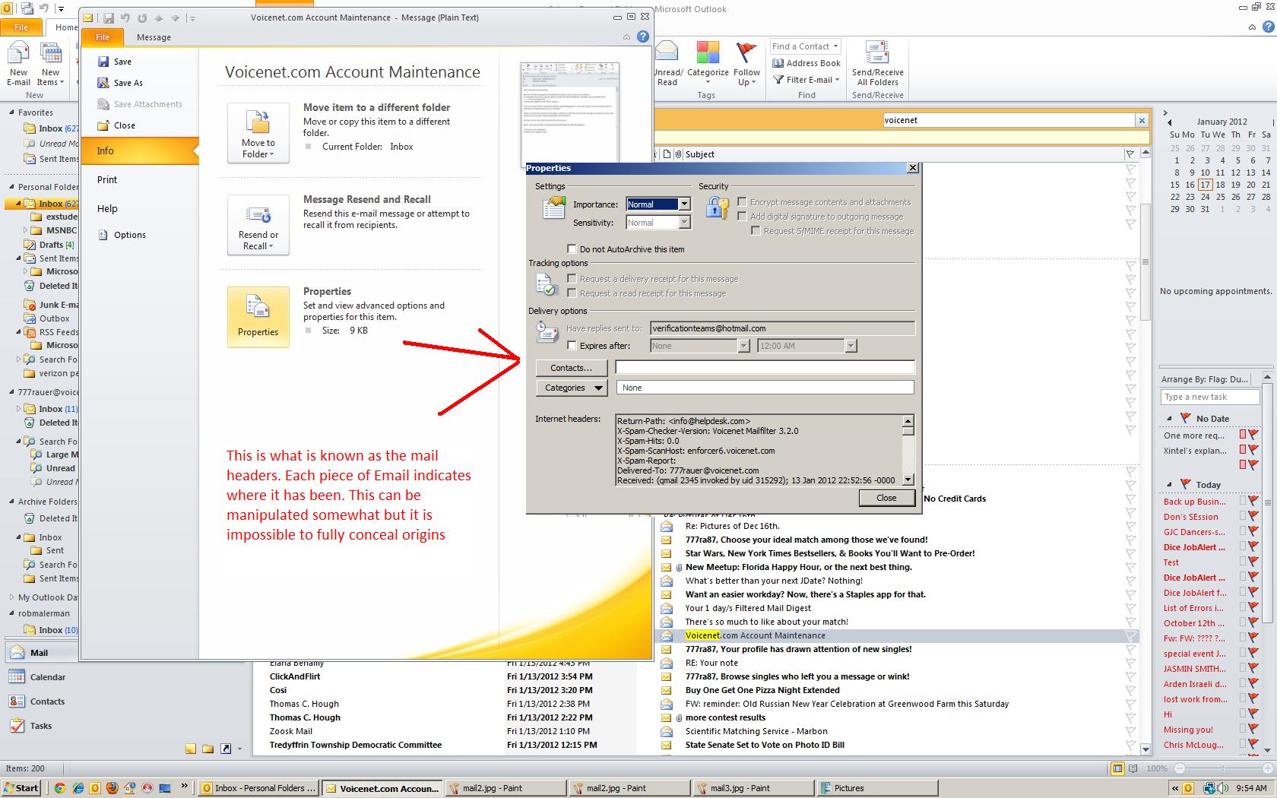The height and width of the screenshot is (798, 1277).
Task: Select January 17 in calendar
Action: [1205, 185]
